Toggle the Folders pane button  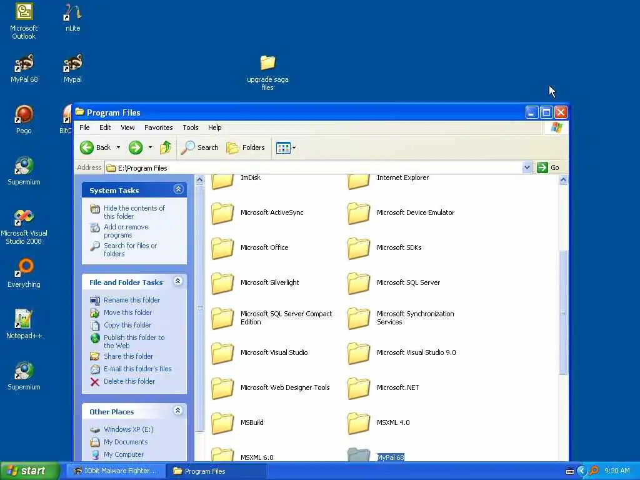coord(245,147)
